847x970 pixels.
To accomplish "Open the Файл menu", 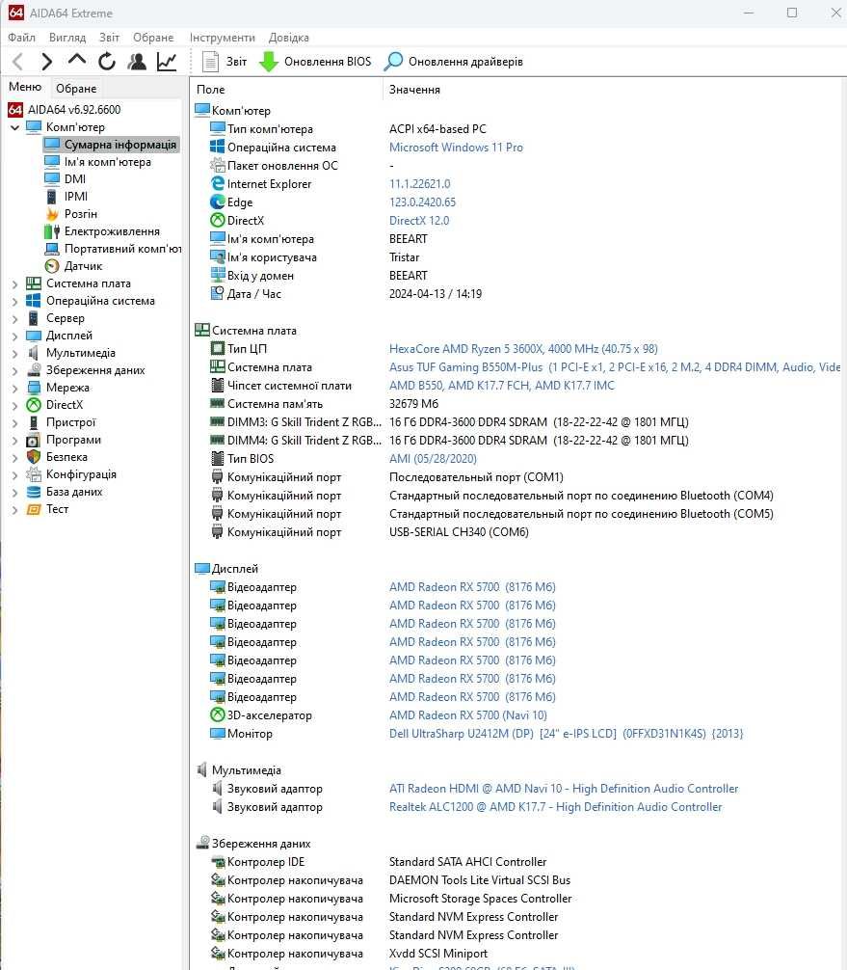I will coord(21,37).
